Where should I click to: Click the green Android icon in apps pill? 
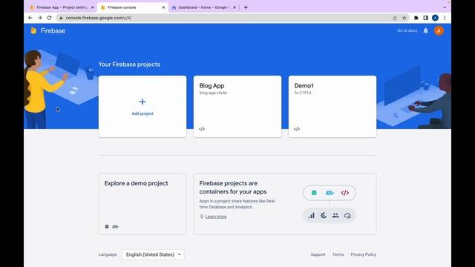pyautogui.click(x=314, y=193)
